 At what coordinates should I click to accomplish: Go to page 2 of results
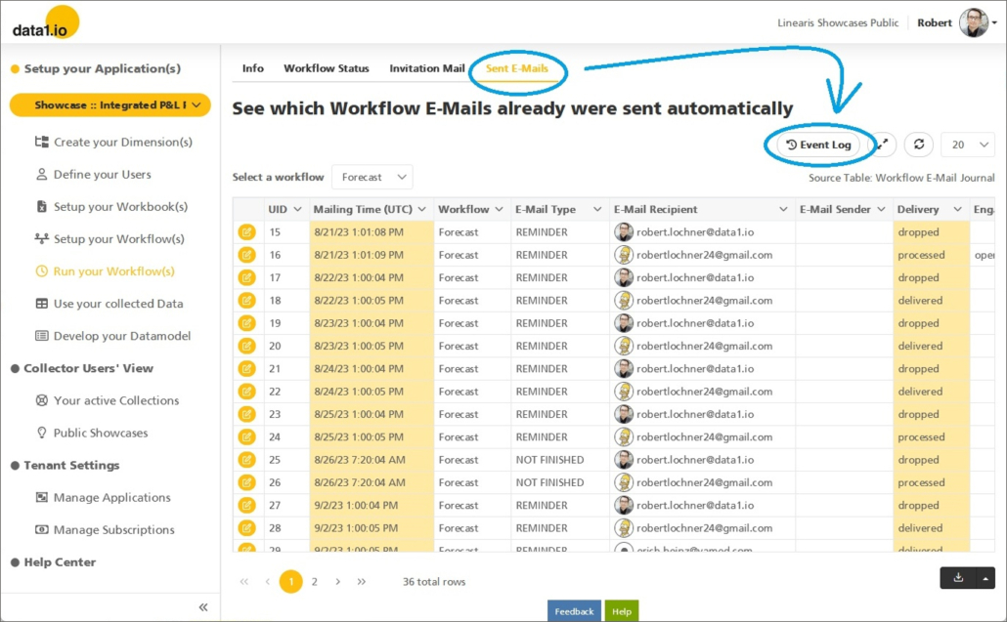click(315, 581)
